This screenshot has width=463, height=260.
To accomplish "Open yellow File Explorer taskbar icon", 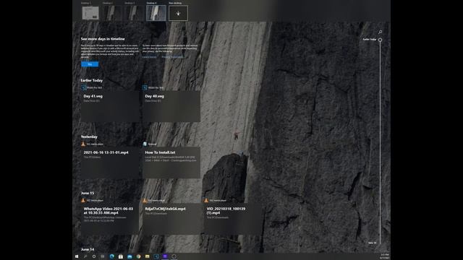I will tap(148, 256).
